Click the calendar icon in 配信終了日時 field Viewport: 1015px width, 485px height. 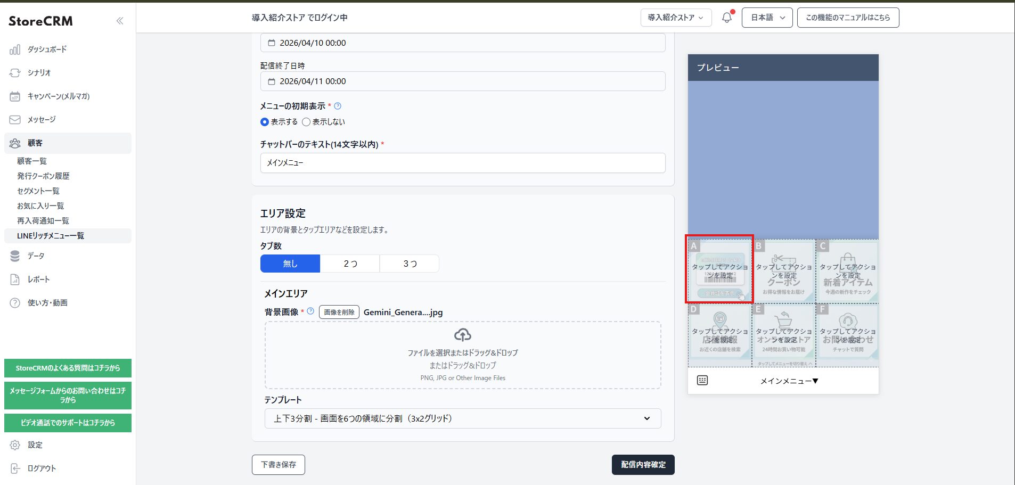click(x=272, y=81)
